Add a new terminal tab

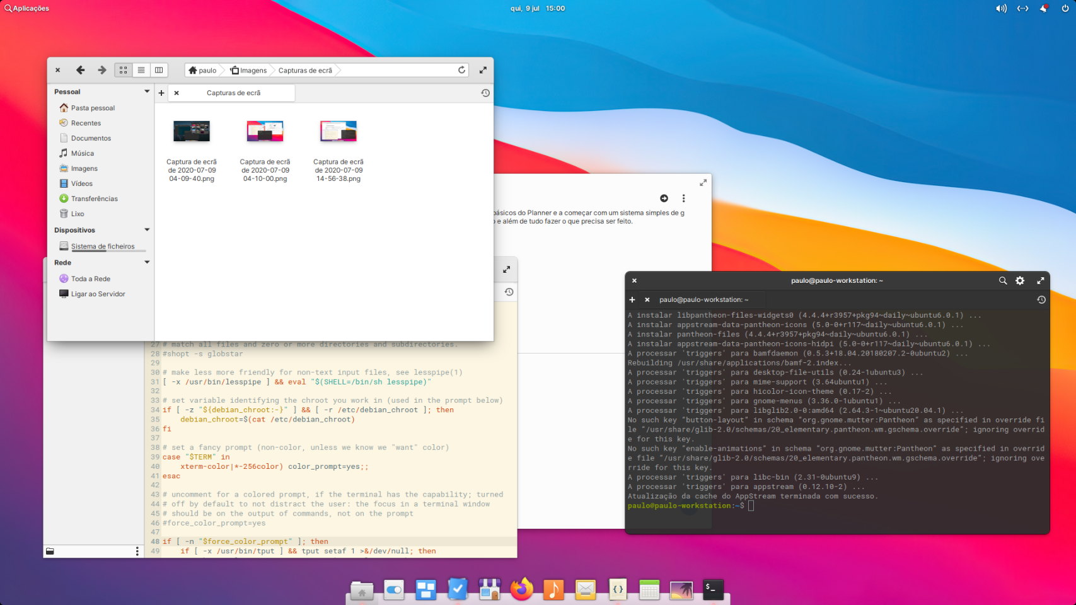click(x=632, y=300)
